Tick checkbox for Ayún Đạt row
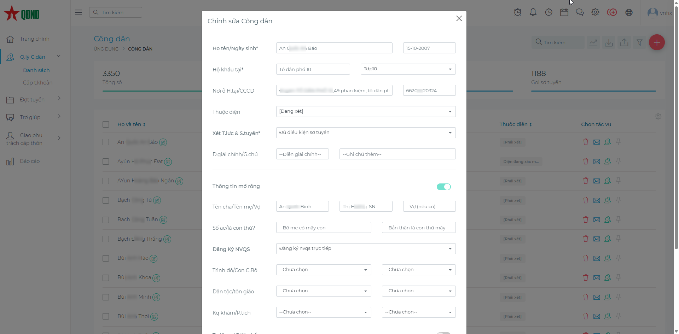Image resolution: width=679 pixels, height=334 pixels. tap(106, 162)
